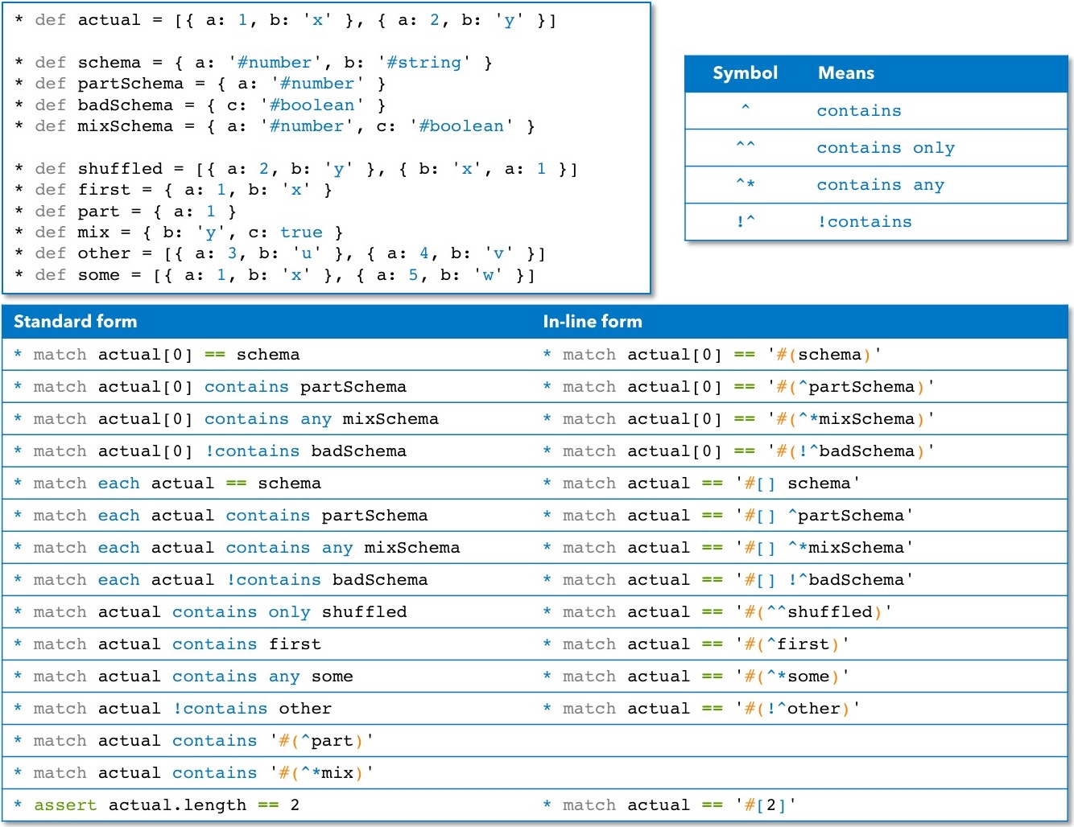1074x827 pixels.
Task: Select the 'def mix' line
Action: [179, 232]
